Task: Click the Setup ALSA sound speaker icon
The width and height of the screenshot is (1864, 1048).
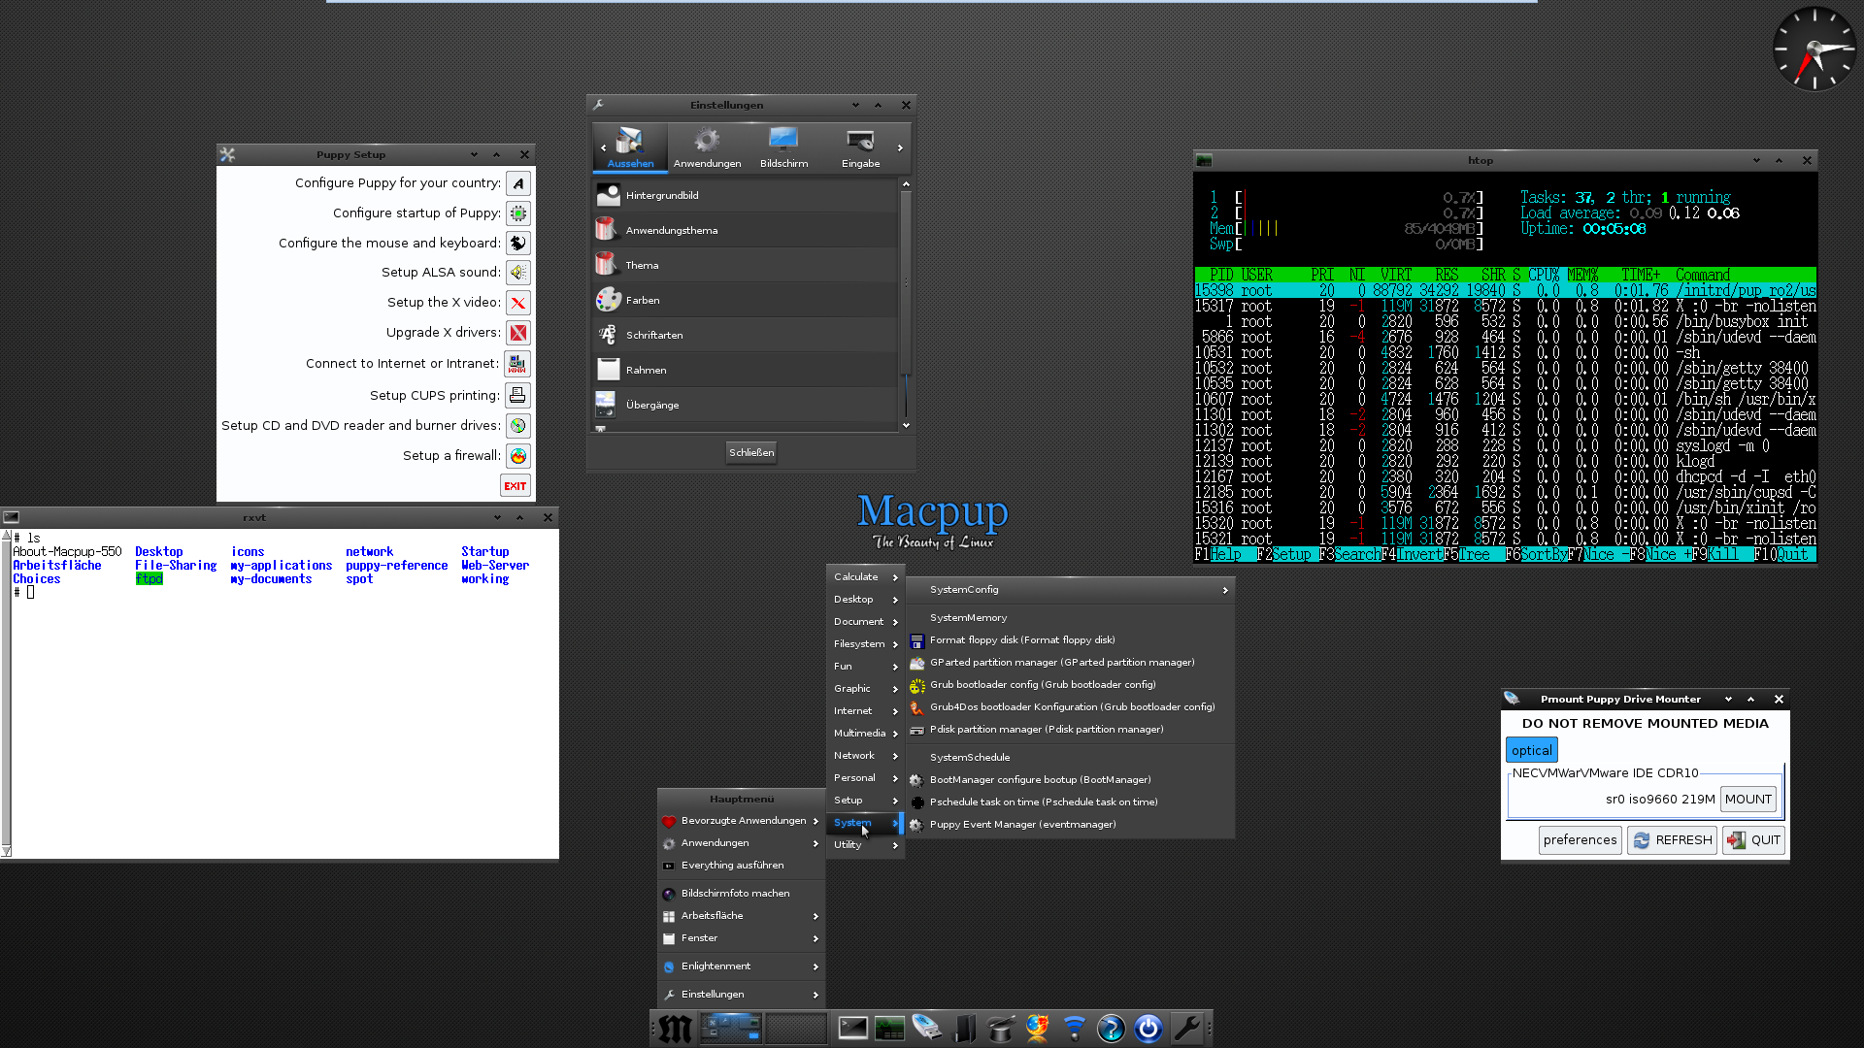Action: (517, 272)
